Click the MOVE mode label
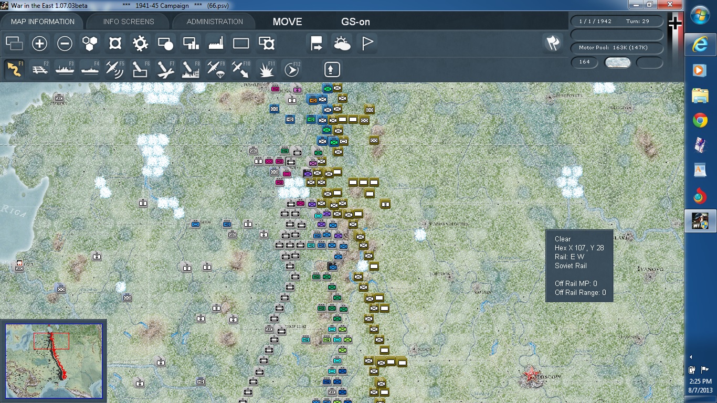Screen dimensions: 717x403 click(x=287, y=22)
